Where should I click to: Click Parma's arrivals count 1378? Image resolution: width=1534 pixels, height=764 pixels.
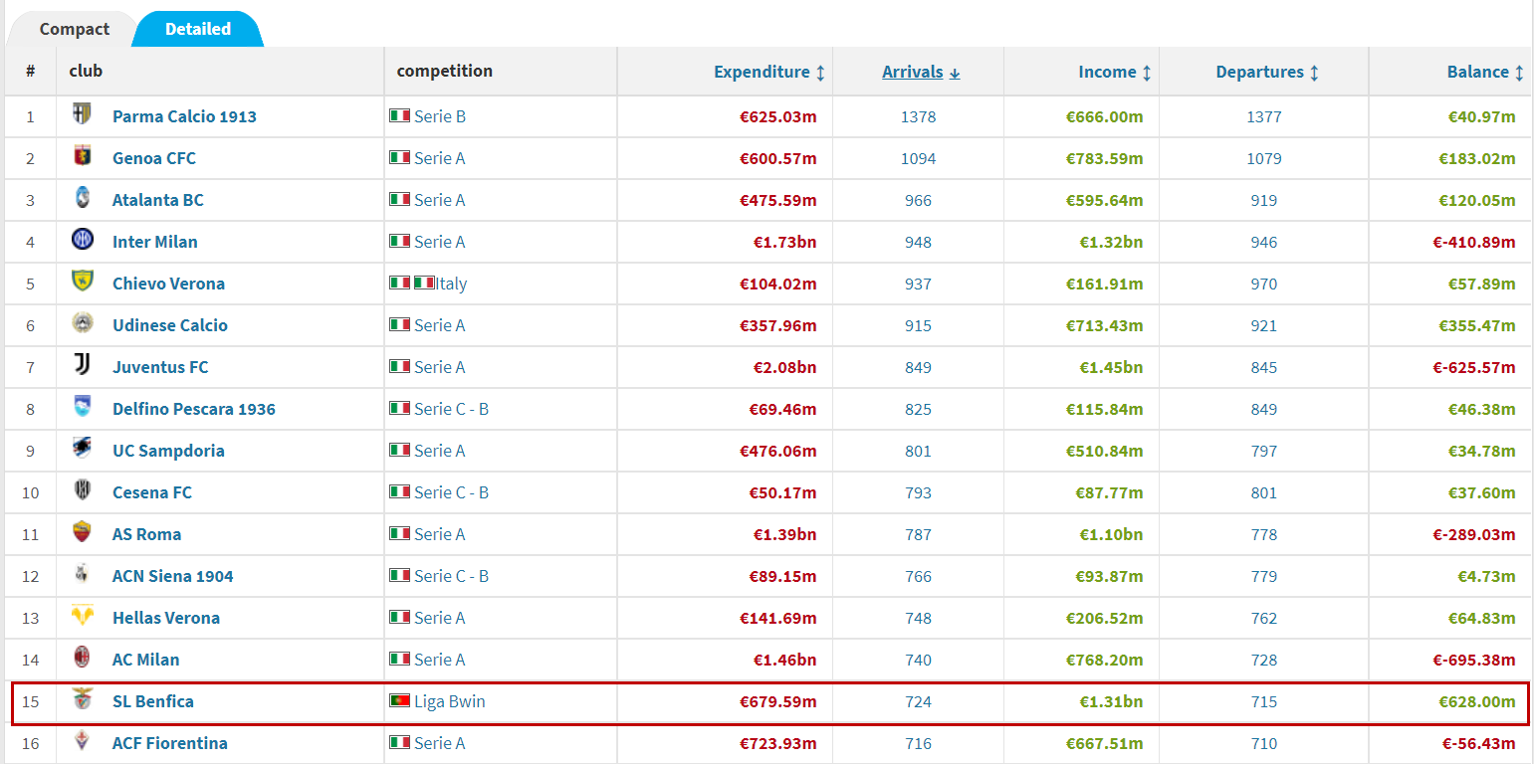point(918,116)
